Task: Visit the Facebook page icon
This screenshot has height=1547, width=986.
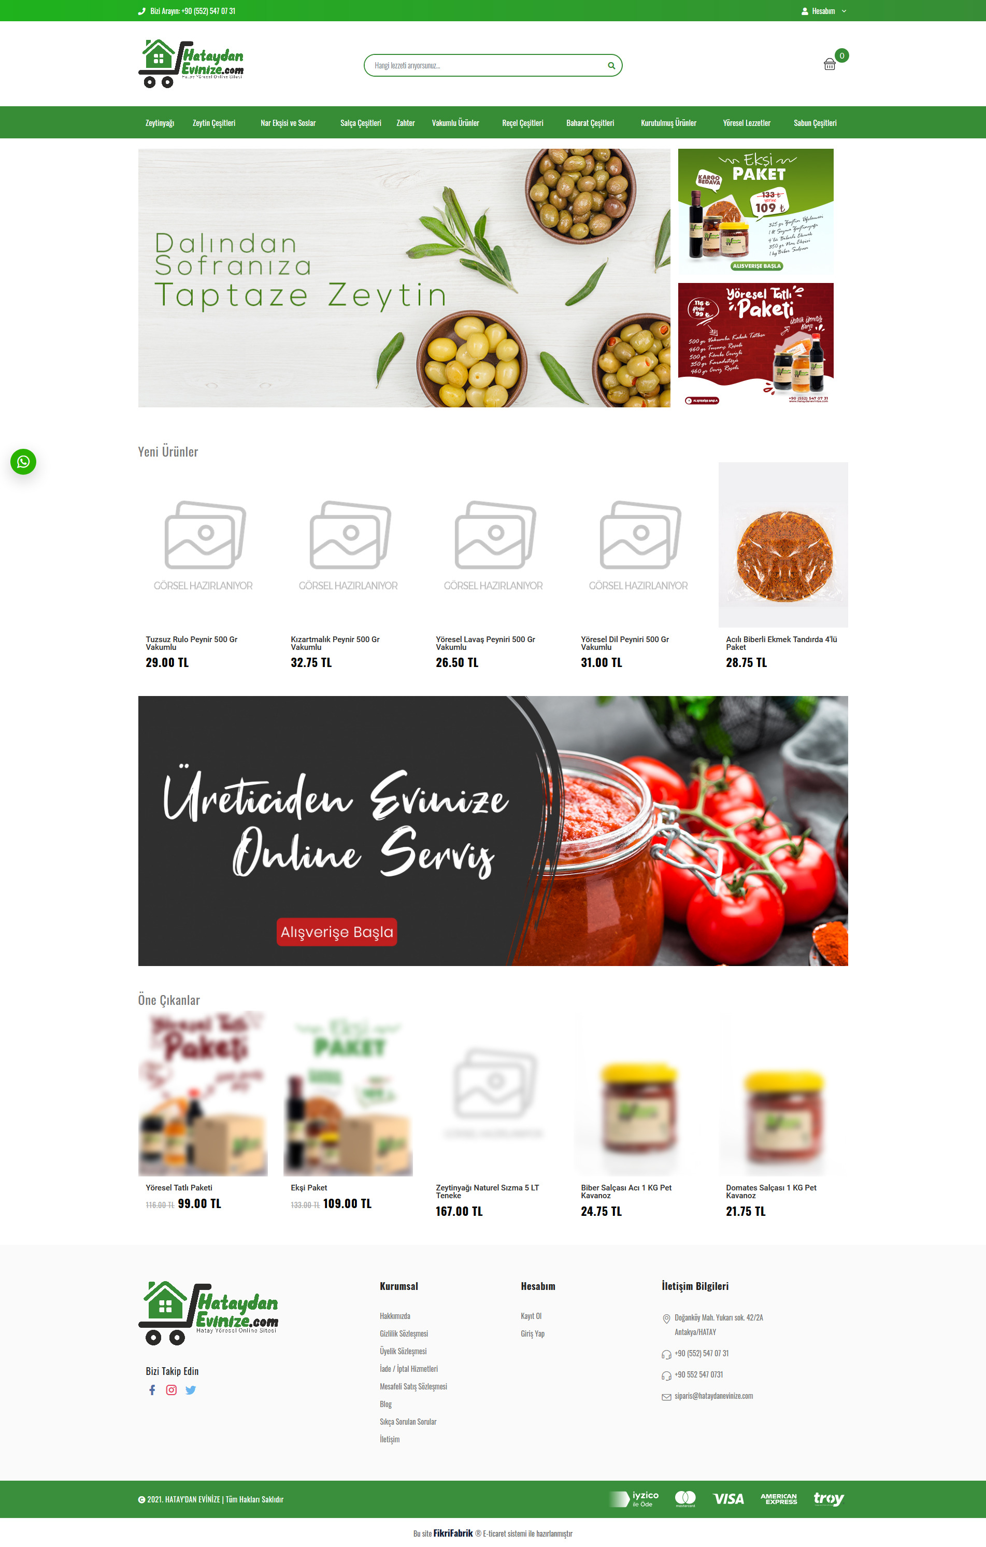Action: 152,1389
